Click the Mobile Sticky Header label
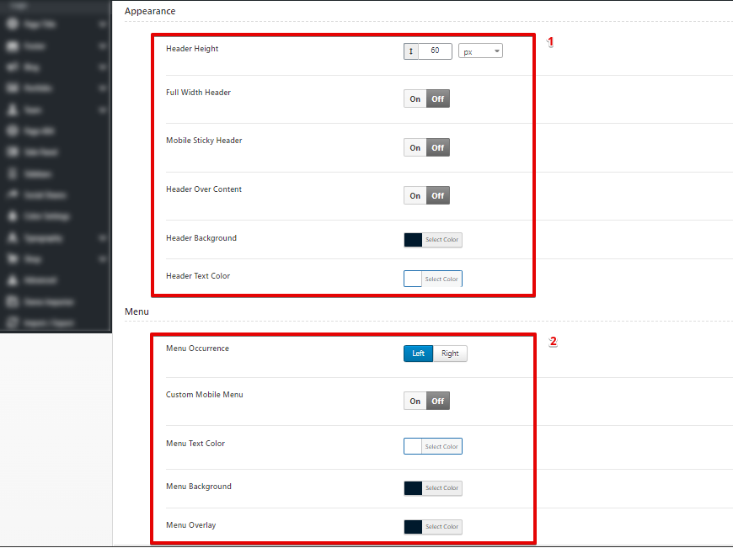This screenshot has height=548, width=733. click(204, 141)
